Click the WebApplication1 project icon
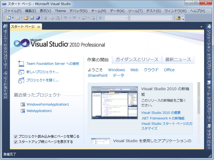The image size is (214, 160). 23,111
